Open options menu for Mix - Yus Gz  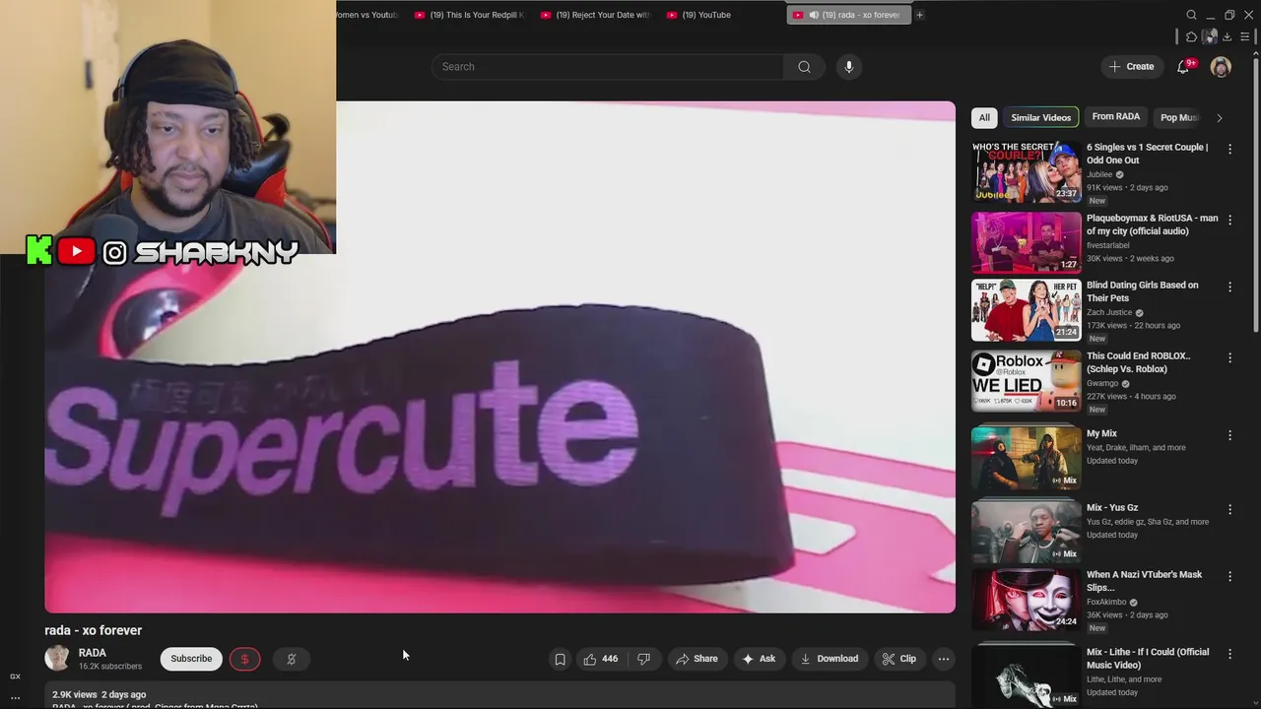[x=1229, y=509]
